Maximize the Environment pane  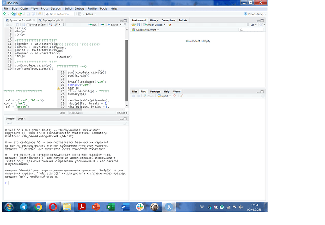pos(262,21)
